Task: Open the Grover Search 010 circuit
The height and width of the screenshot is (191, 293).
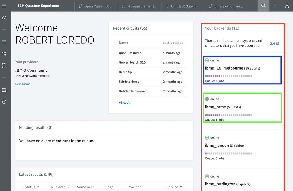Action: tap(132, 62)
